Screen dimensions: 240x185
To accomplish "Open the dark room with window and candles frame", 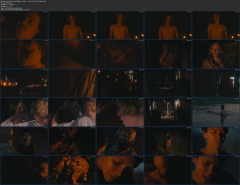I will click(x=120, y=83).
